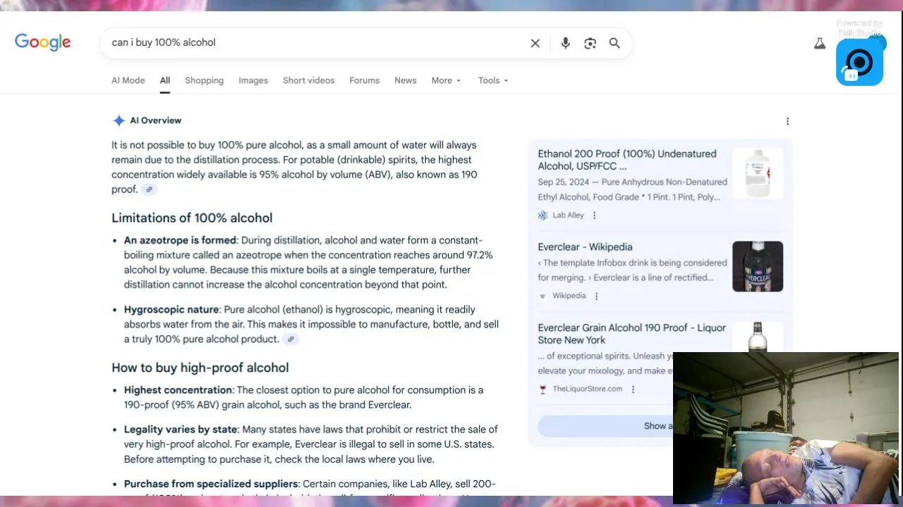The height and width of the screenshot is (507, 903).
Task: Submit search with magnifying glass icon
Action: click(x=614, y=43)
